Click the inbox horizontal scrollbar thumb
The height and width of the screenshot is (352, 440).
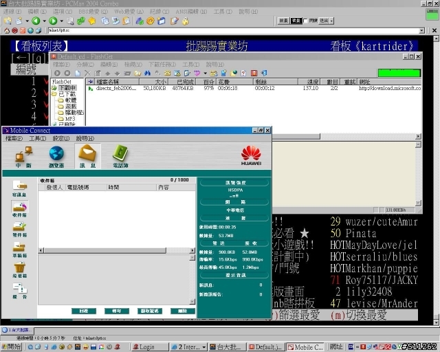[x=105, y=250]
